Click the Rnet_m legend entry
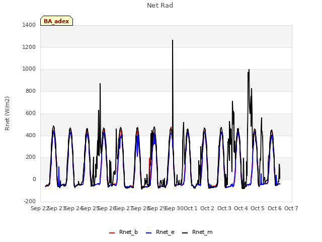This screenshot has height=242, width=322. (197, 232)
